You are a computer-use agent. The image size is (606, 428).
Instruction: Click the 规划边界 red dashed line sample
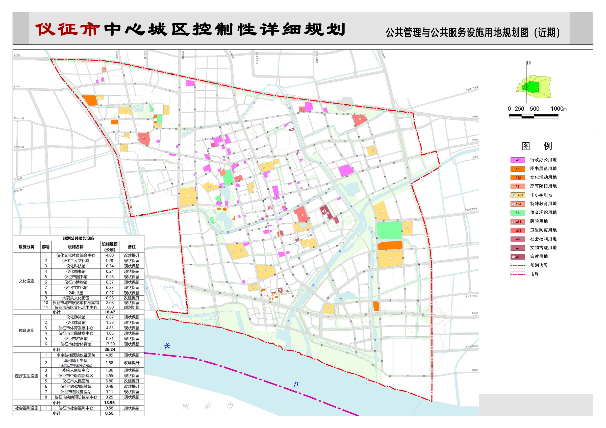tap(517, 265)
